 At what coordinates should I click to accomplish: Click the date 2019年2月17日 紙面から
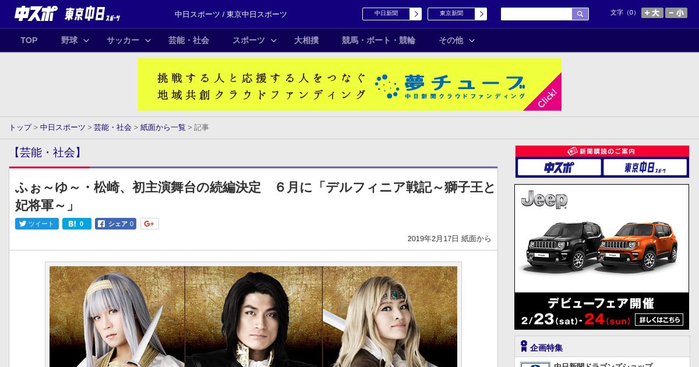449,239
